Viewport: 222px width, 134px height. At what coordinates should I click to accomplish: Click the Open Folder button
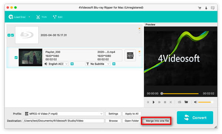click(x=132, y=121)
